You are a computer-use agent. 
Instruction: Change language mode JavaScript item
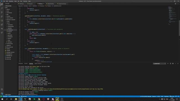(166, 97)
